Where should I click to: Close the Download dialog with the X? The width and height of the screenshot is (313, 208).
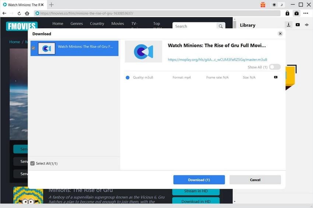pos(280,34)
